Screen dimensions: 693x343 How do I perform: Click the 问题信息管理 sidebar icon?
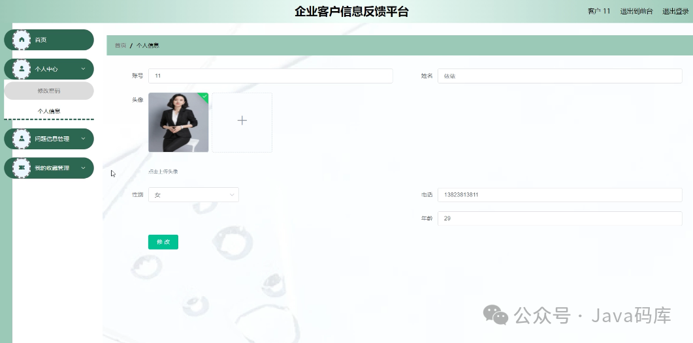click(22, 139)
